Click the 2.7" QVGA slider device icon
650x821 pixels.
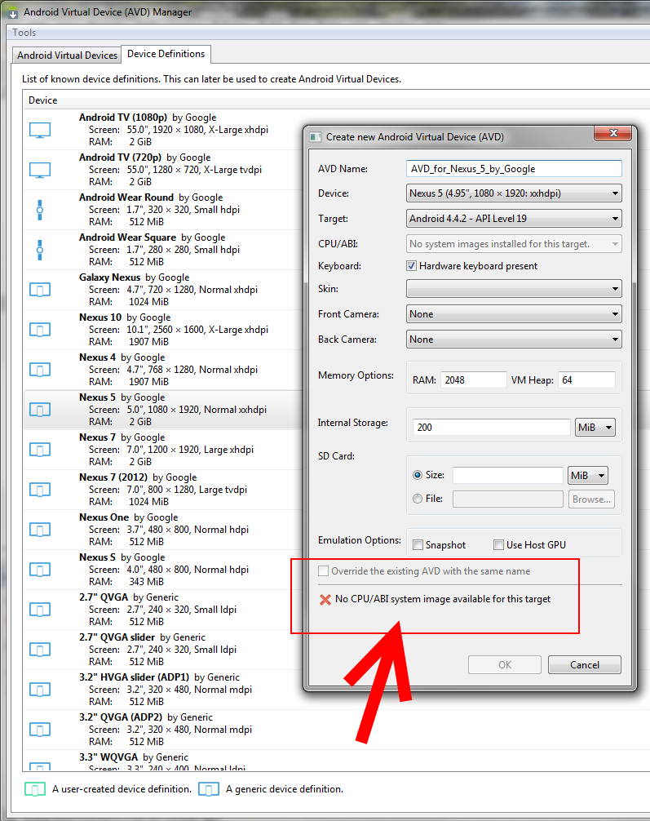[x=40, y=650]
